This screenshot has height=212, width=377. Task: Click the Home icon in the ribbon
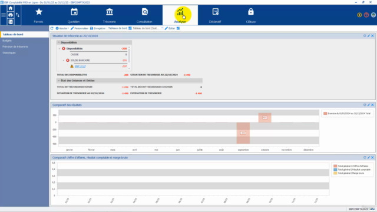click(x=11, y=8)
